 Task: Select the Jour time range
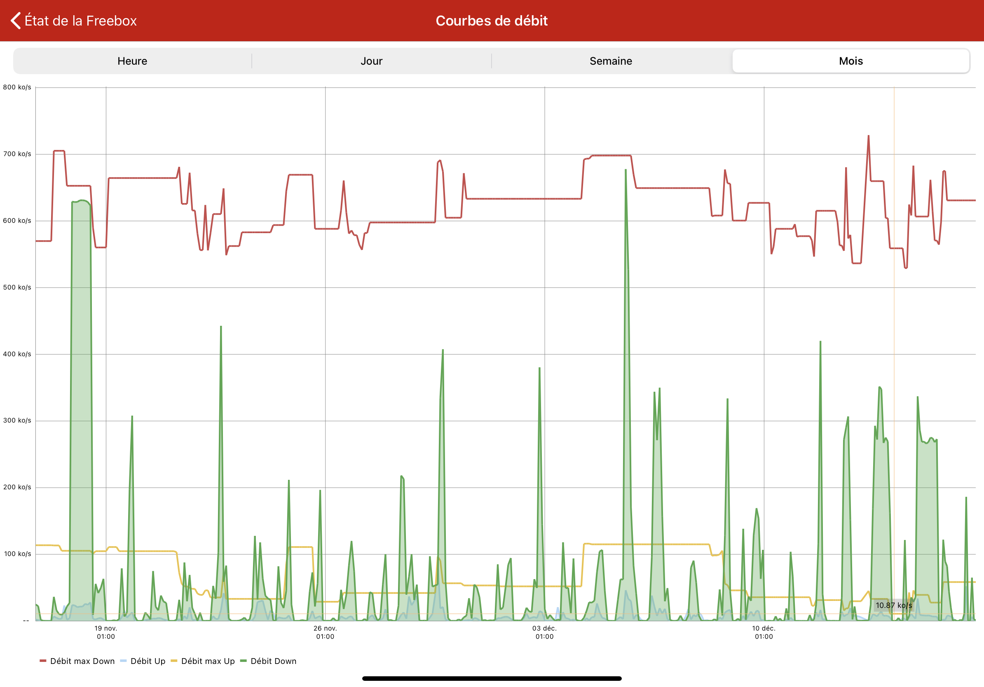(371, 61)
